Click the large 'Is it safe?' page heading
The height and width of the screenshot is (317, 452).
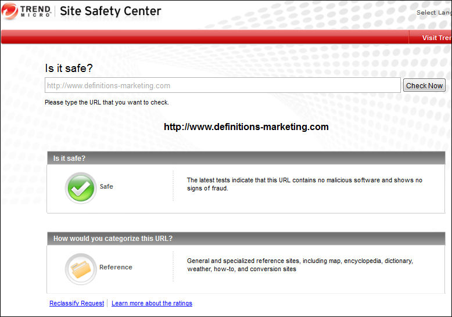(x=69, y=68)
